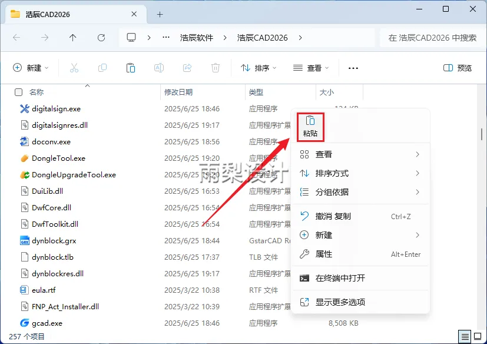This screenshot has width=487, height=344.
Task: Sort by 名称 column header
Action: pos(37,92)
